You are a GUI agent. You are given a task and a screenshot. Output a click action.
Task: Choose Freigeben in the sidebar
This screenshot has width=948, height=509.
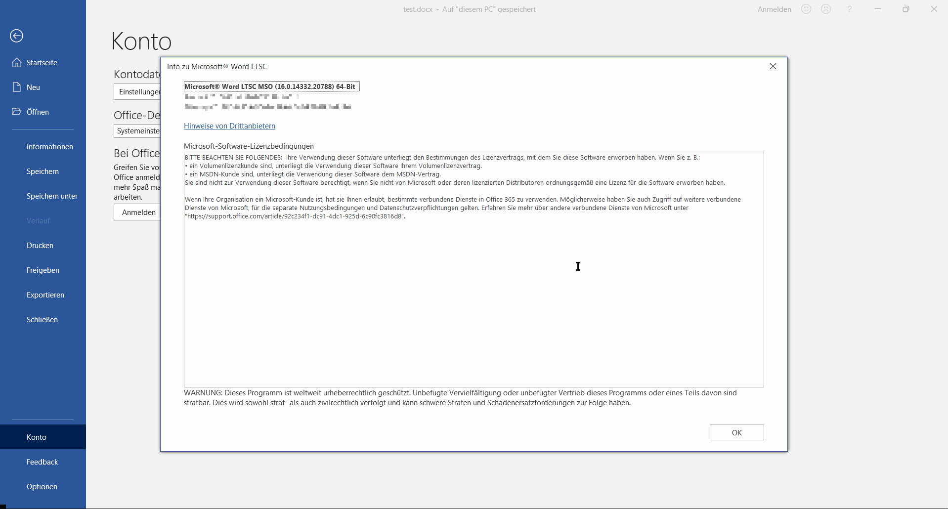click(x=43, y=270)
